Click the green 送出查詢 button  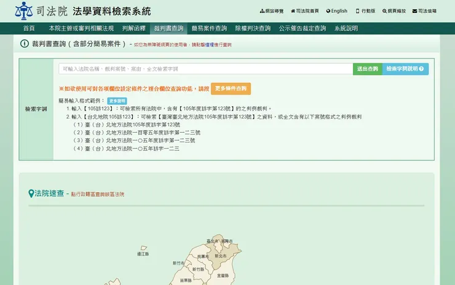367,69
